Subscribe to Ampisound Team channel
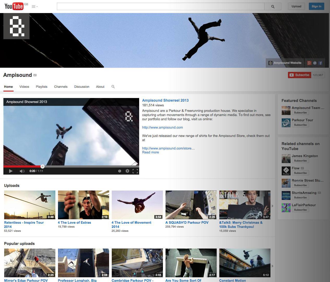This screenshot has height=282, width=330. [x=300, y=113]
